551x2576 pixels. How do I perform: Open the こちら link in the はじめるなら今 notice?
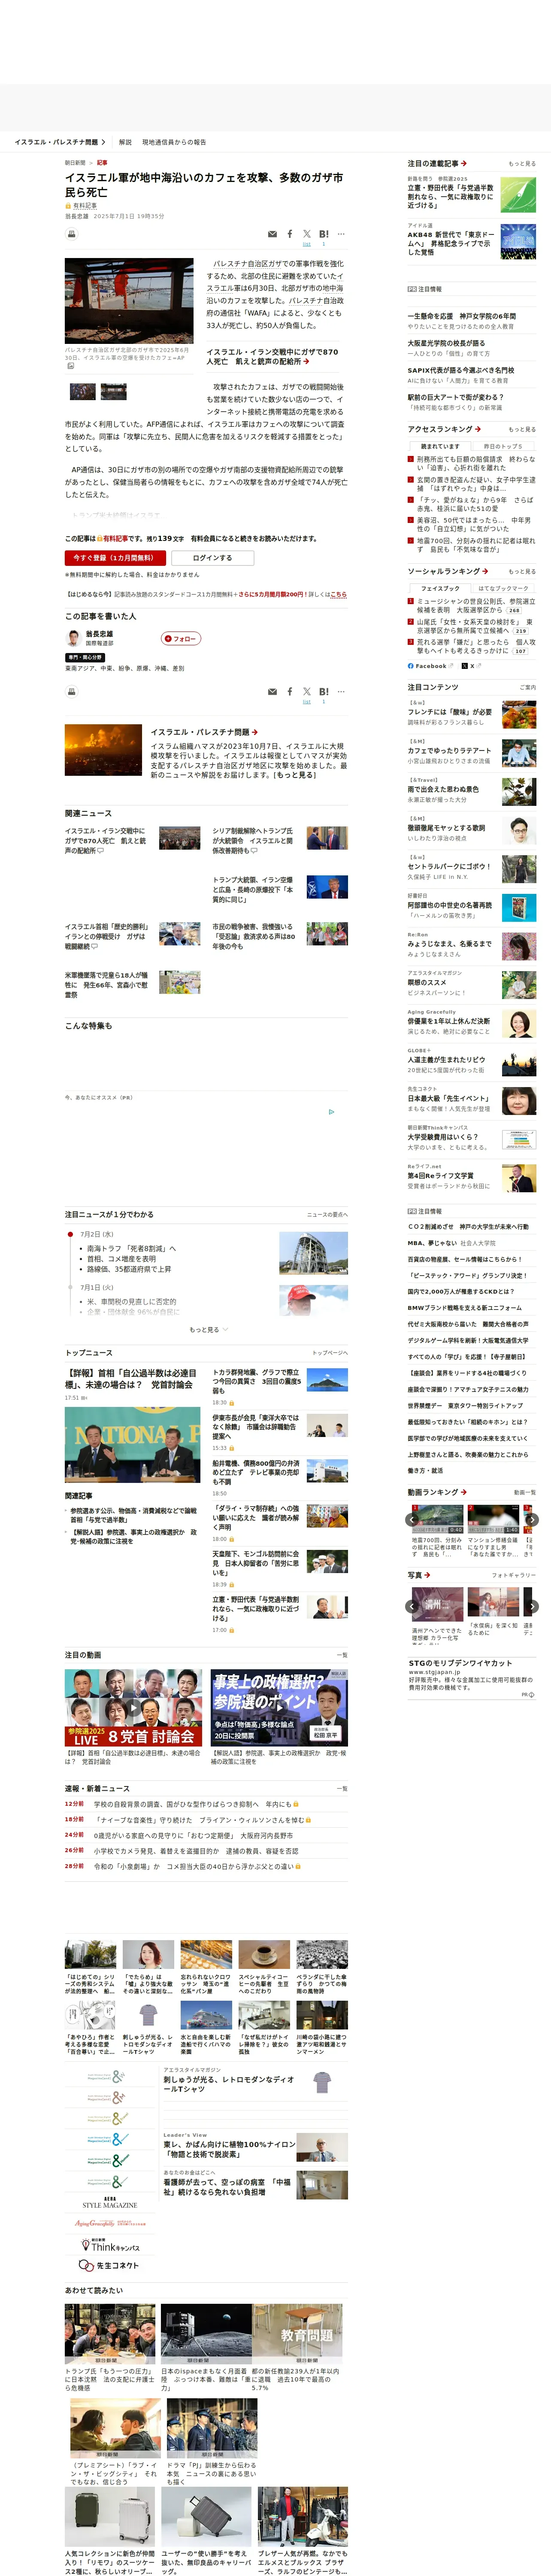tap(338, 594)
